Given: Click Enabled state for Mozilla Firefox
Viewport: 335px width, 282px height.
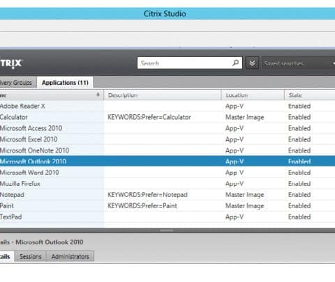Looking at the screenshot, I should point(299,184).
